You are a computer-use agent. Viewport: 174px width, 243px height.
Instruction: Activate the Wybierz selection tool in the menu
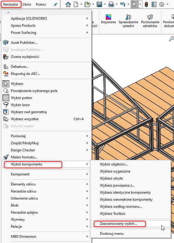tap(46, 84)
